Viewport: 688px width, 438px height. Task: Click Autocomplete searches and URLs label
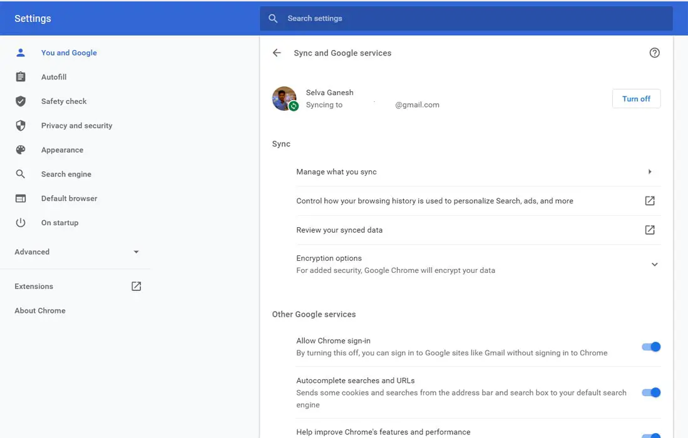point(356,380)
